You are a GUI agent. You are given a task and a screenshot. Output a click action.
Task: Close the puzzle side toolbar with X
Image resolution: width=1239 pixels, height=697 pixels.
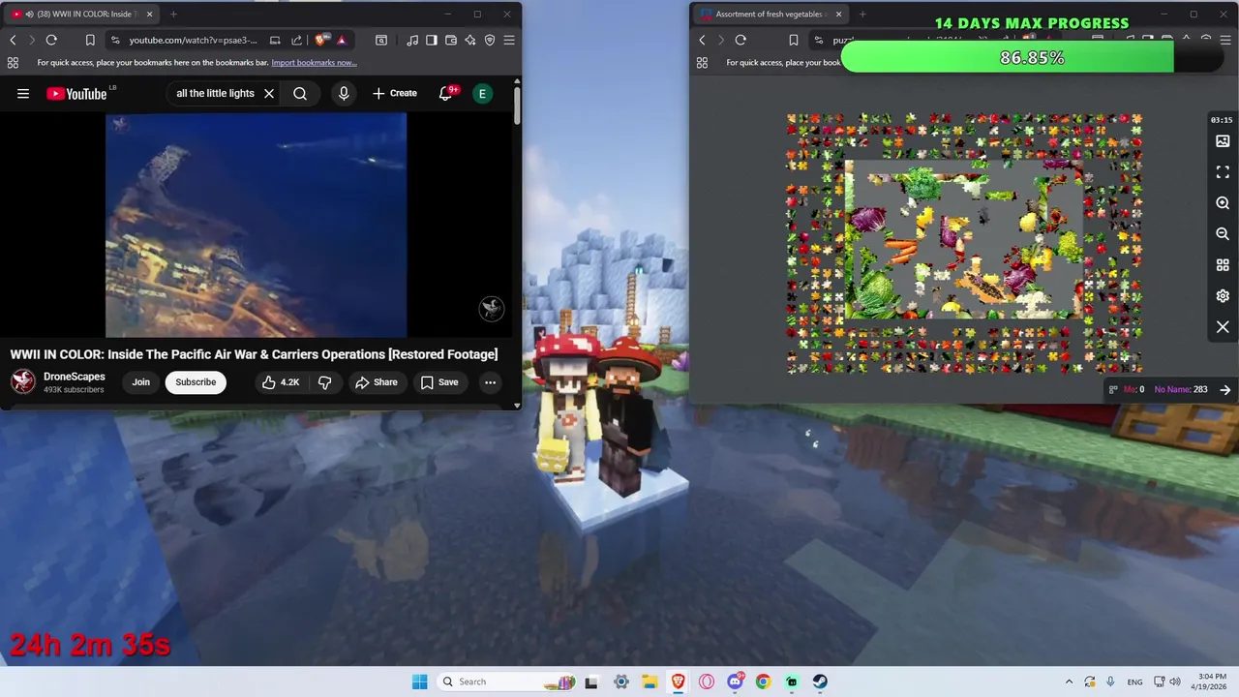[1223, 327]
